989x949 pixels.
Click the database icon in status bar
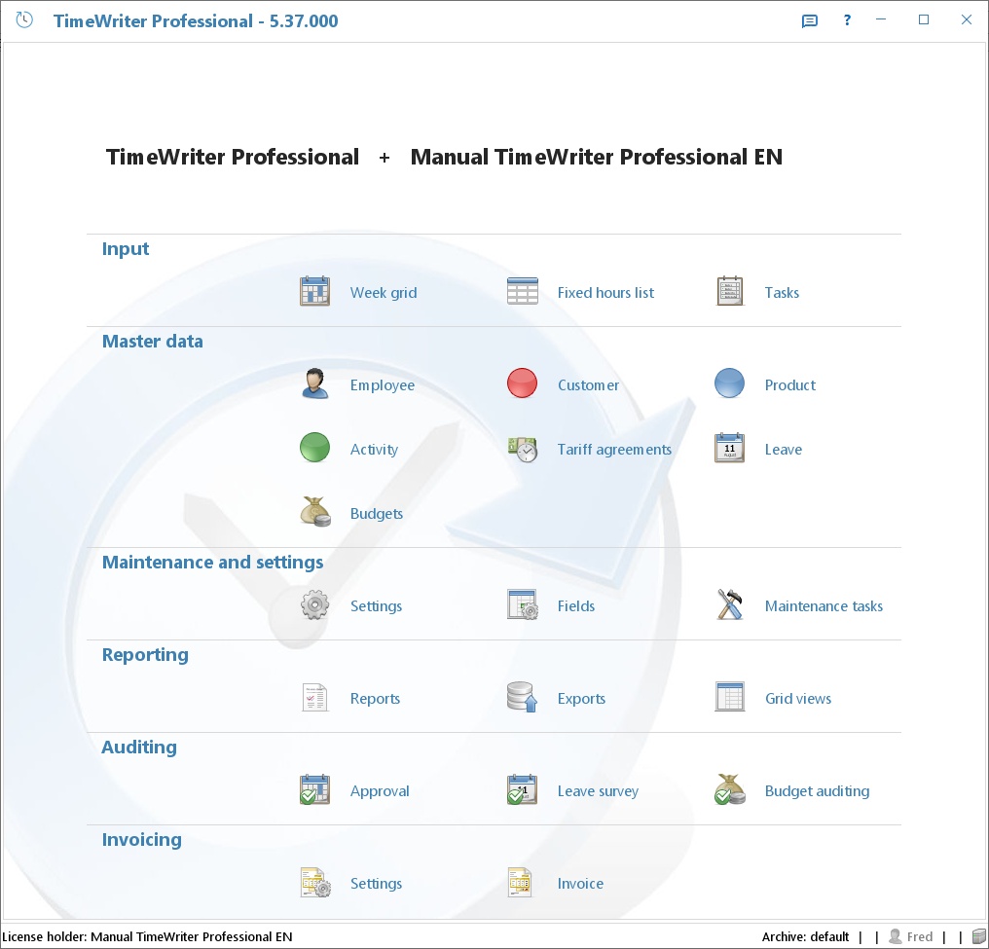coord(979,936)
